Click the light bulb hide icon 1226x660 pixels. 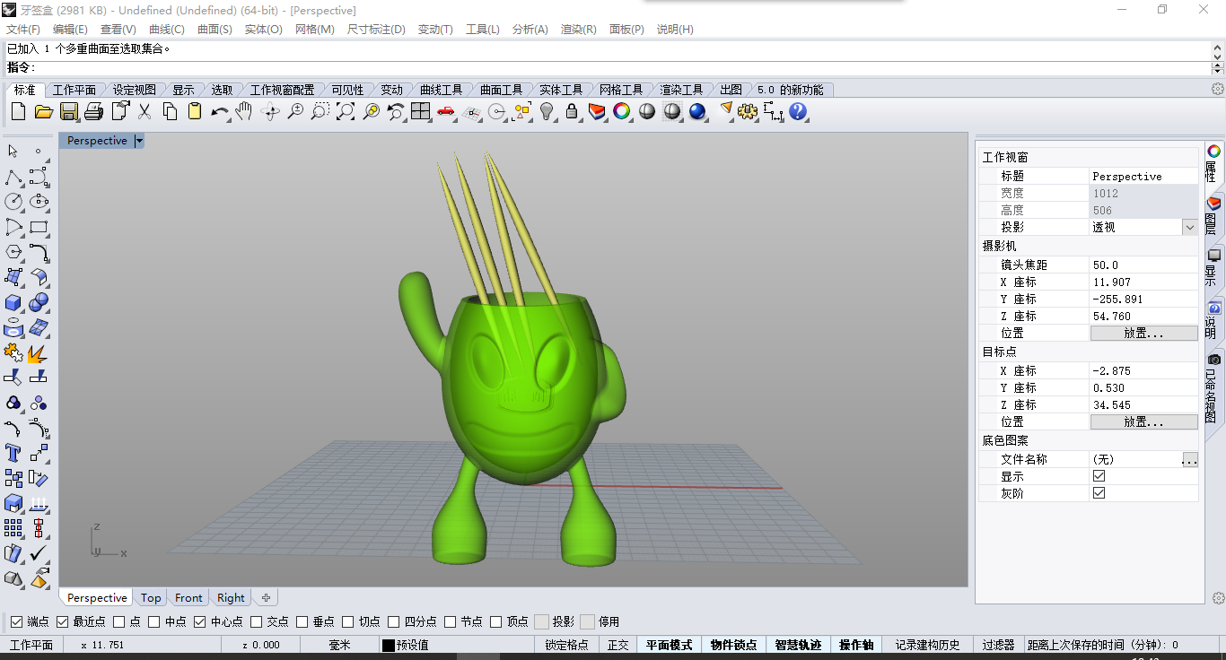pos(547,111)
